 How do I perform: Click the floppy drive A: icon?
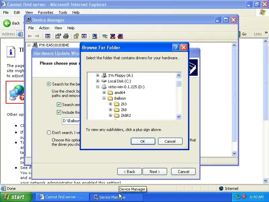[104, 75]
